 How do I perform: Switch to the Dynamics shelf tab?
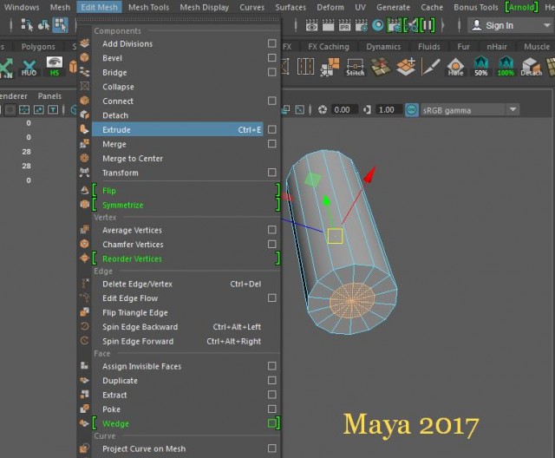pos(383,47)
